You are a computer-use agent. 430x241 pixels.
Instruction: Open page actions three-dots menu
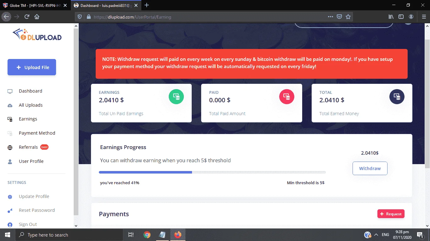[x=330, y=17]
